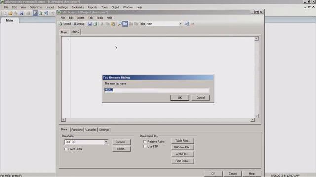Click the Edit Script icon in main toolbar
This screenshot has width=316, height=177.
tap(35, 13)
